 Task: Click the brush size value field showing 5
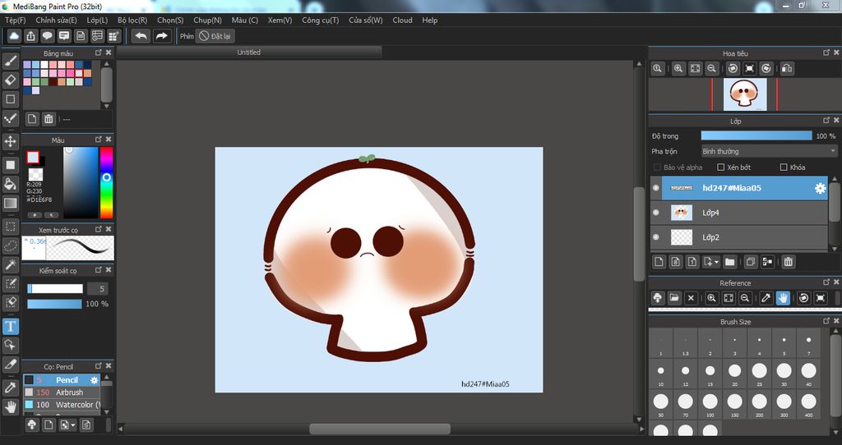click(98, 289)
